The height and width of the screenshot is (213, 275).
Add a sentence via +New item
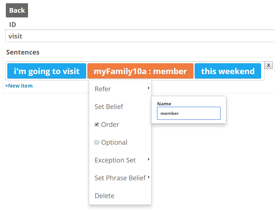point(19,86)
